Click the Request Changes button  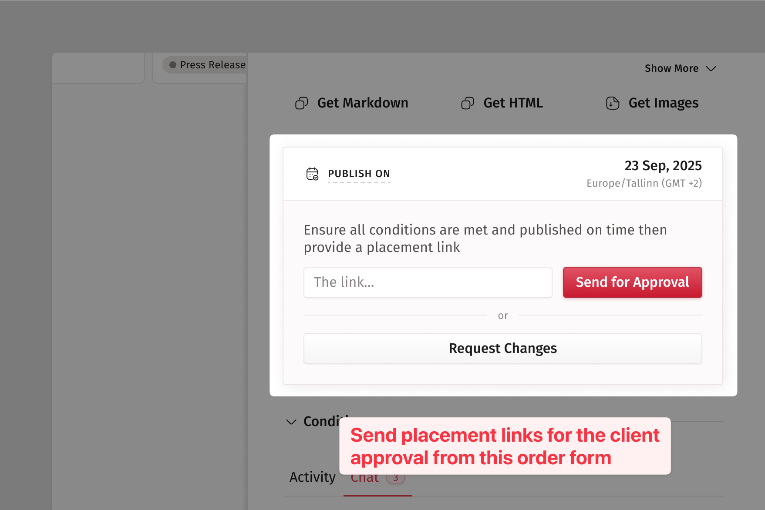[x=502, y=349]
